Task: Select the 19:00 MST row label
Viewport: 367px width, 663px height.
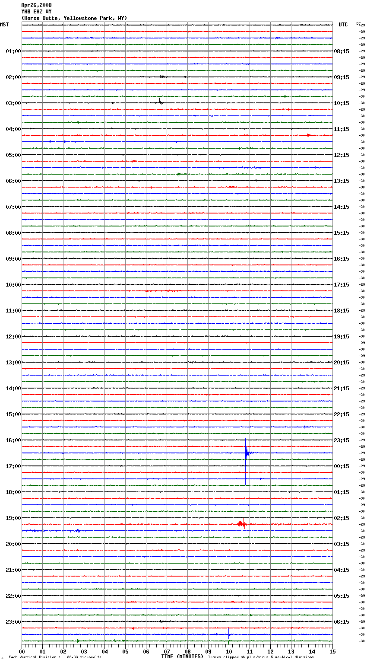Action: (x=13, y=518)
